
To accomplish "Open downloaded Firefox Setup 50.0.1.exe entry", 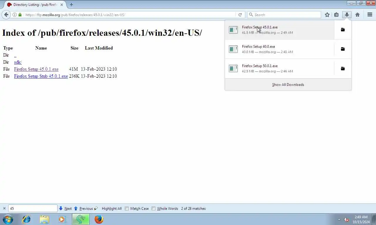I will point(279,69).
